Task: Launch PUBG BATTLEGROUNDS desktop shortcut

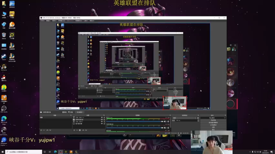Action: point(4,131)
